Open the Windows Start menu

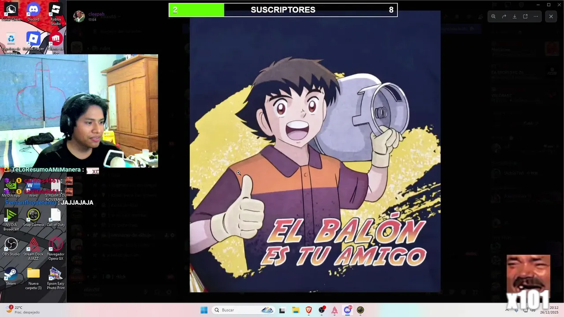(204, 310)
